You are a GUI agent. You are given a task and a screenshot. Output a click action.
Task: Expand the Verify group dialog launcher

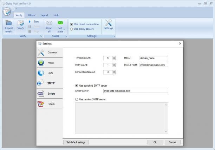pyautogui.click(x=41, y=36)
